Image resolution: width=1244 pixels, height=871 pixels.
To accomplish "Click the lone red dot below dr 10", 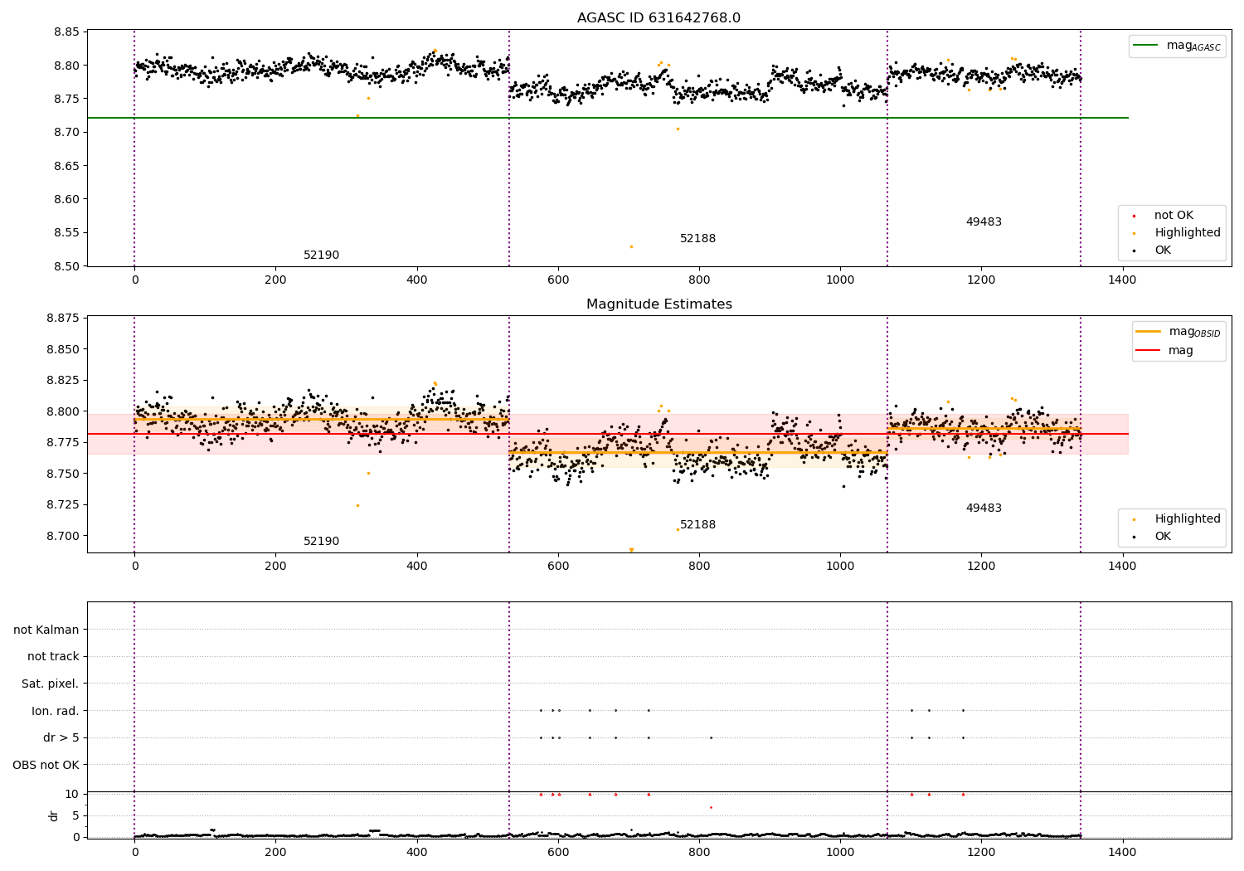I will tap(711, 807).
